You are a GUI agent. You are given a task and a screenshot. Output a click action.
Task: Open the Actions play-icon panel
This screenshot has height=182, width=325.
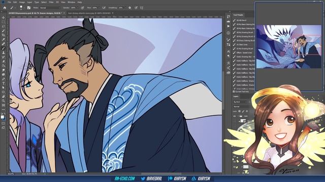(229, 26)
